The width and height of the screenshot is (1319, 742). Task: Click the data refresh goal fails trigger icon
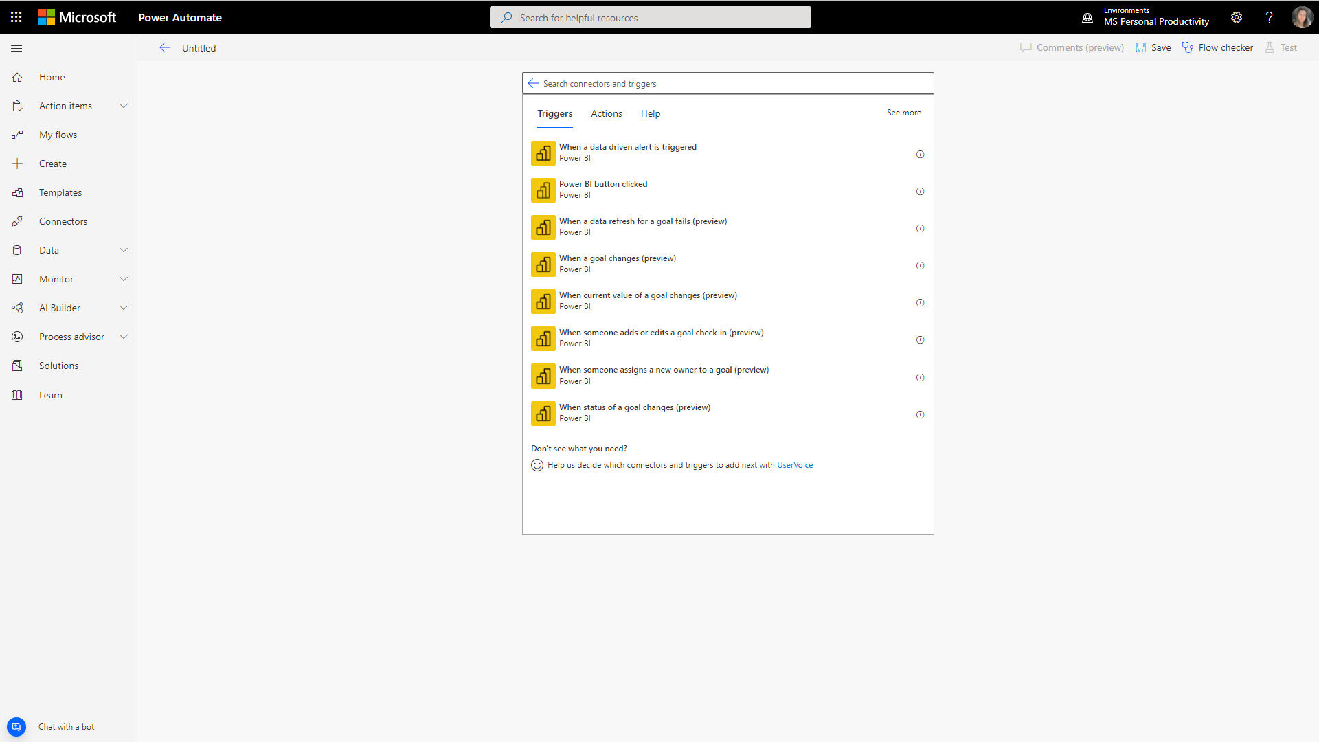tap(542, 227)
